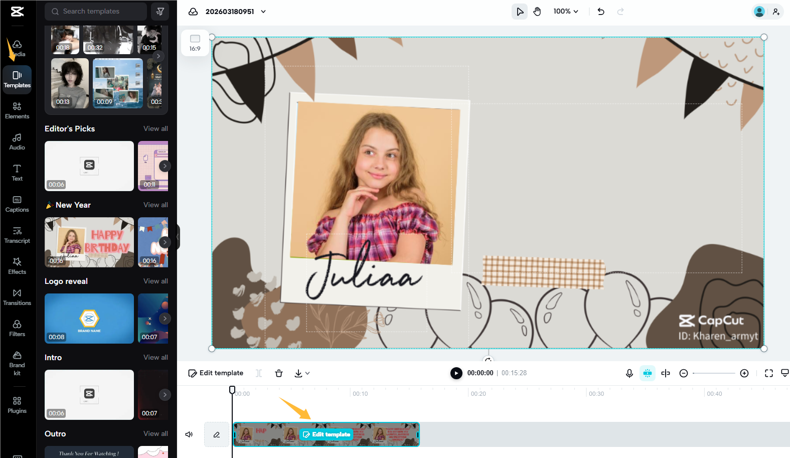Image resolution: width=790 pixels, height=458 pixels.
Task: Undo the last action
Action: click(601, 12)
